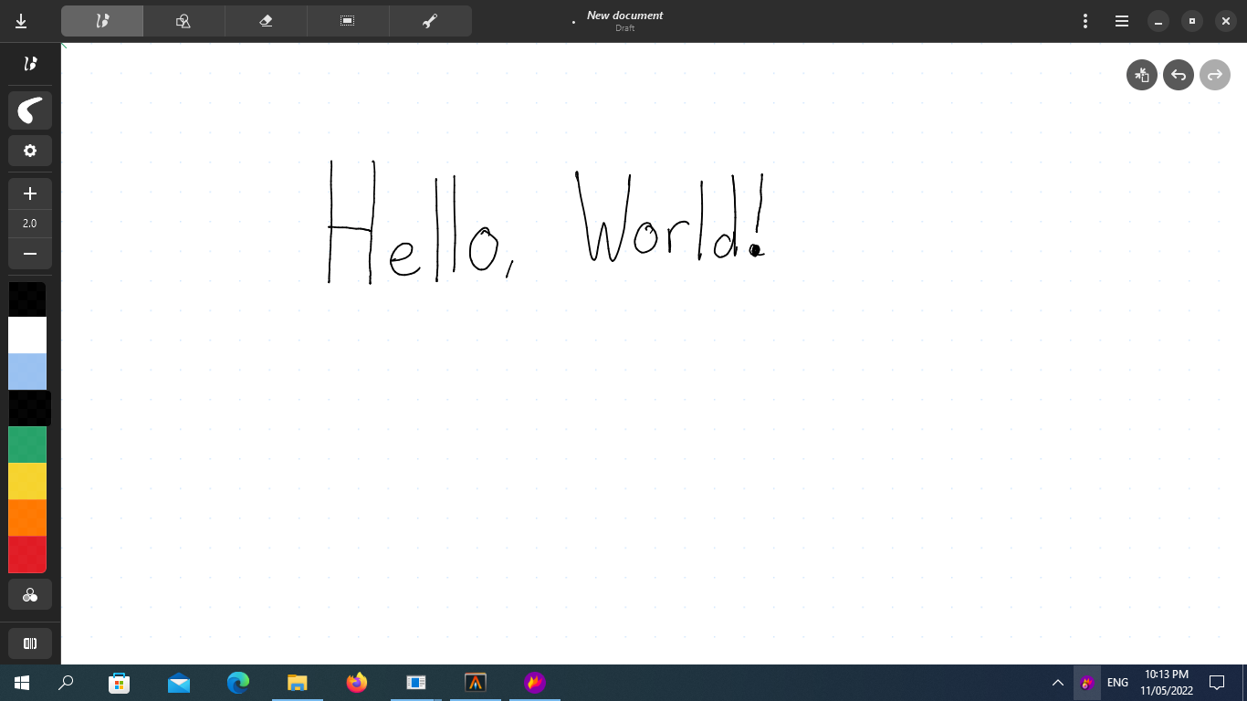Pick the black swatch above the green swatch

click(27, 408)
